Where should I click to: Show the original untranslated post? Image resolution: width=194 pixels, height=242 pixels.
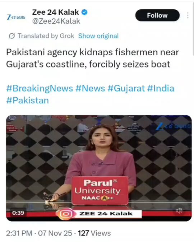(x=98, y=36)
